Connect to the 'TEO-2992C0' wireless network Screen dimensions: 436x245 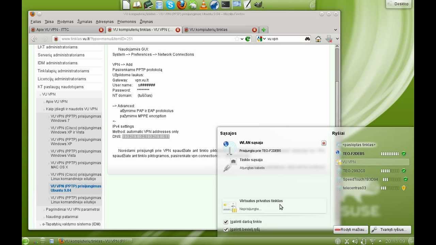(372, 171)
